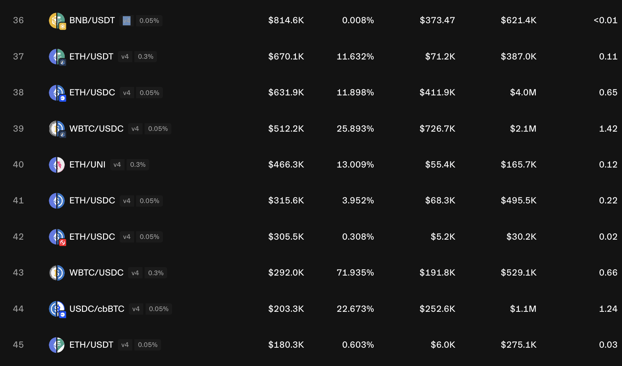Click the $4.0M volume in row 38

click(x=523, y=93)
